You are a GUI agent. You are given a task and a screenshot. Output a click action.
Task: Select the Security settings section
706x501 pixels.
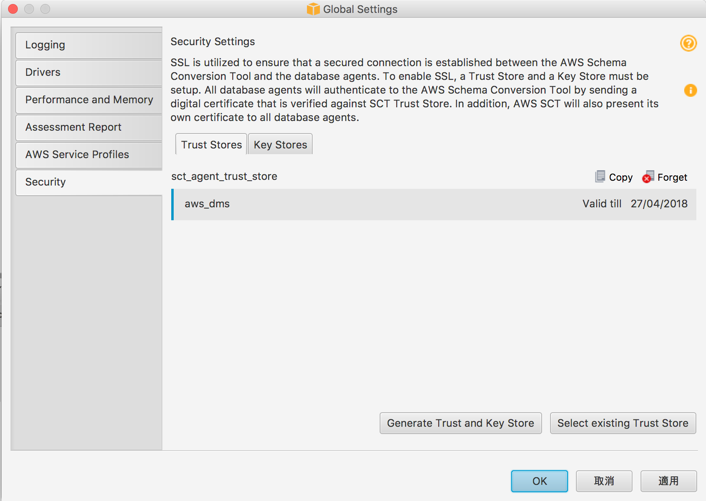[x=45, y=182]
